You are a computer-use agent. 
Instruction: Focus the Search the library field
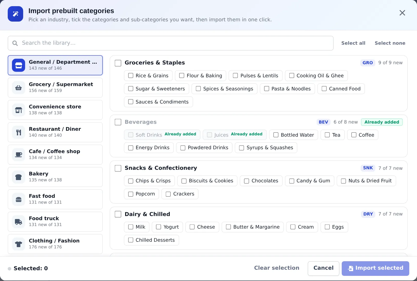(x=171, y=43)
